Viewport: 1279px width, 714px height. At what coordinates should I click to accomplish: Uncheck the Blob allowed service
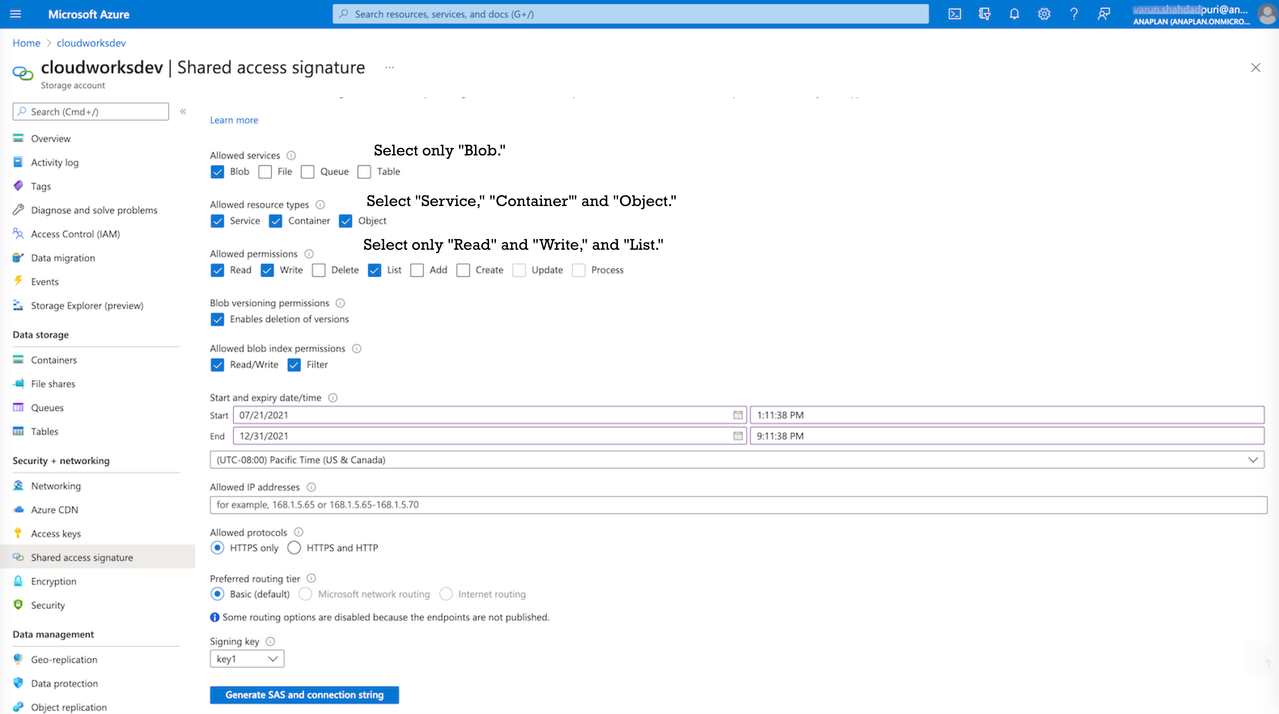tap(218, 172)
